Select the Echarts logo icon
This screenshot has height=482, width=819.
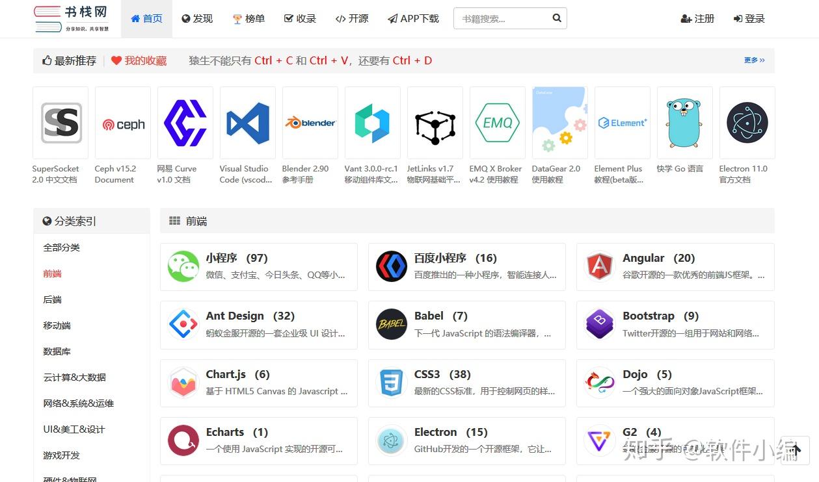coord(183,440)
